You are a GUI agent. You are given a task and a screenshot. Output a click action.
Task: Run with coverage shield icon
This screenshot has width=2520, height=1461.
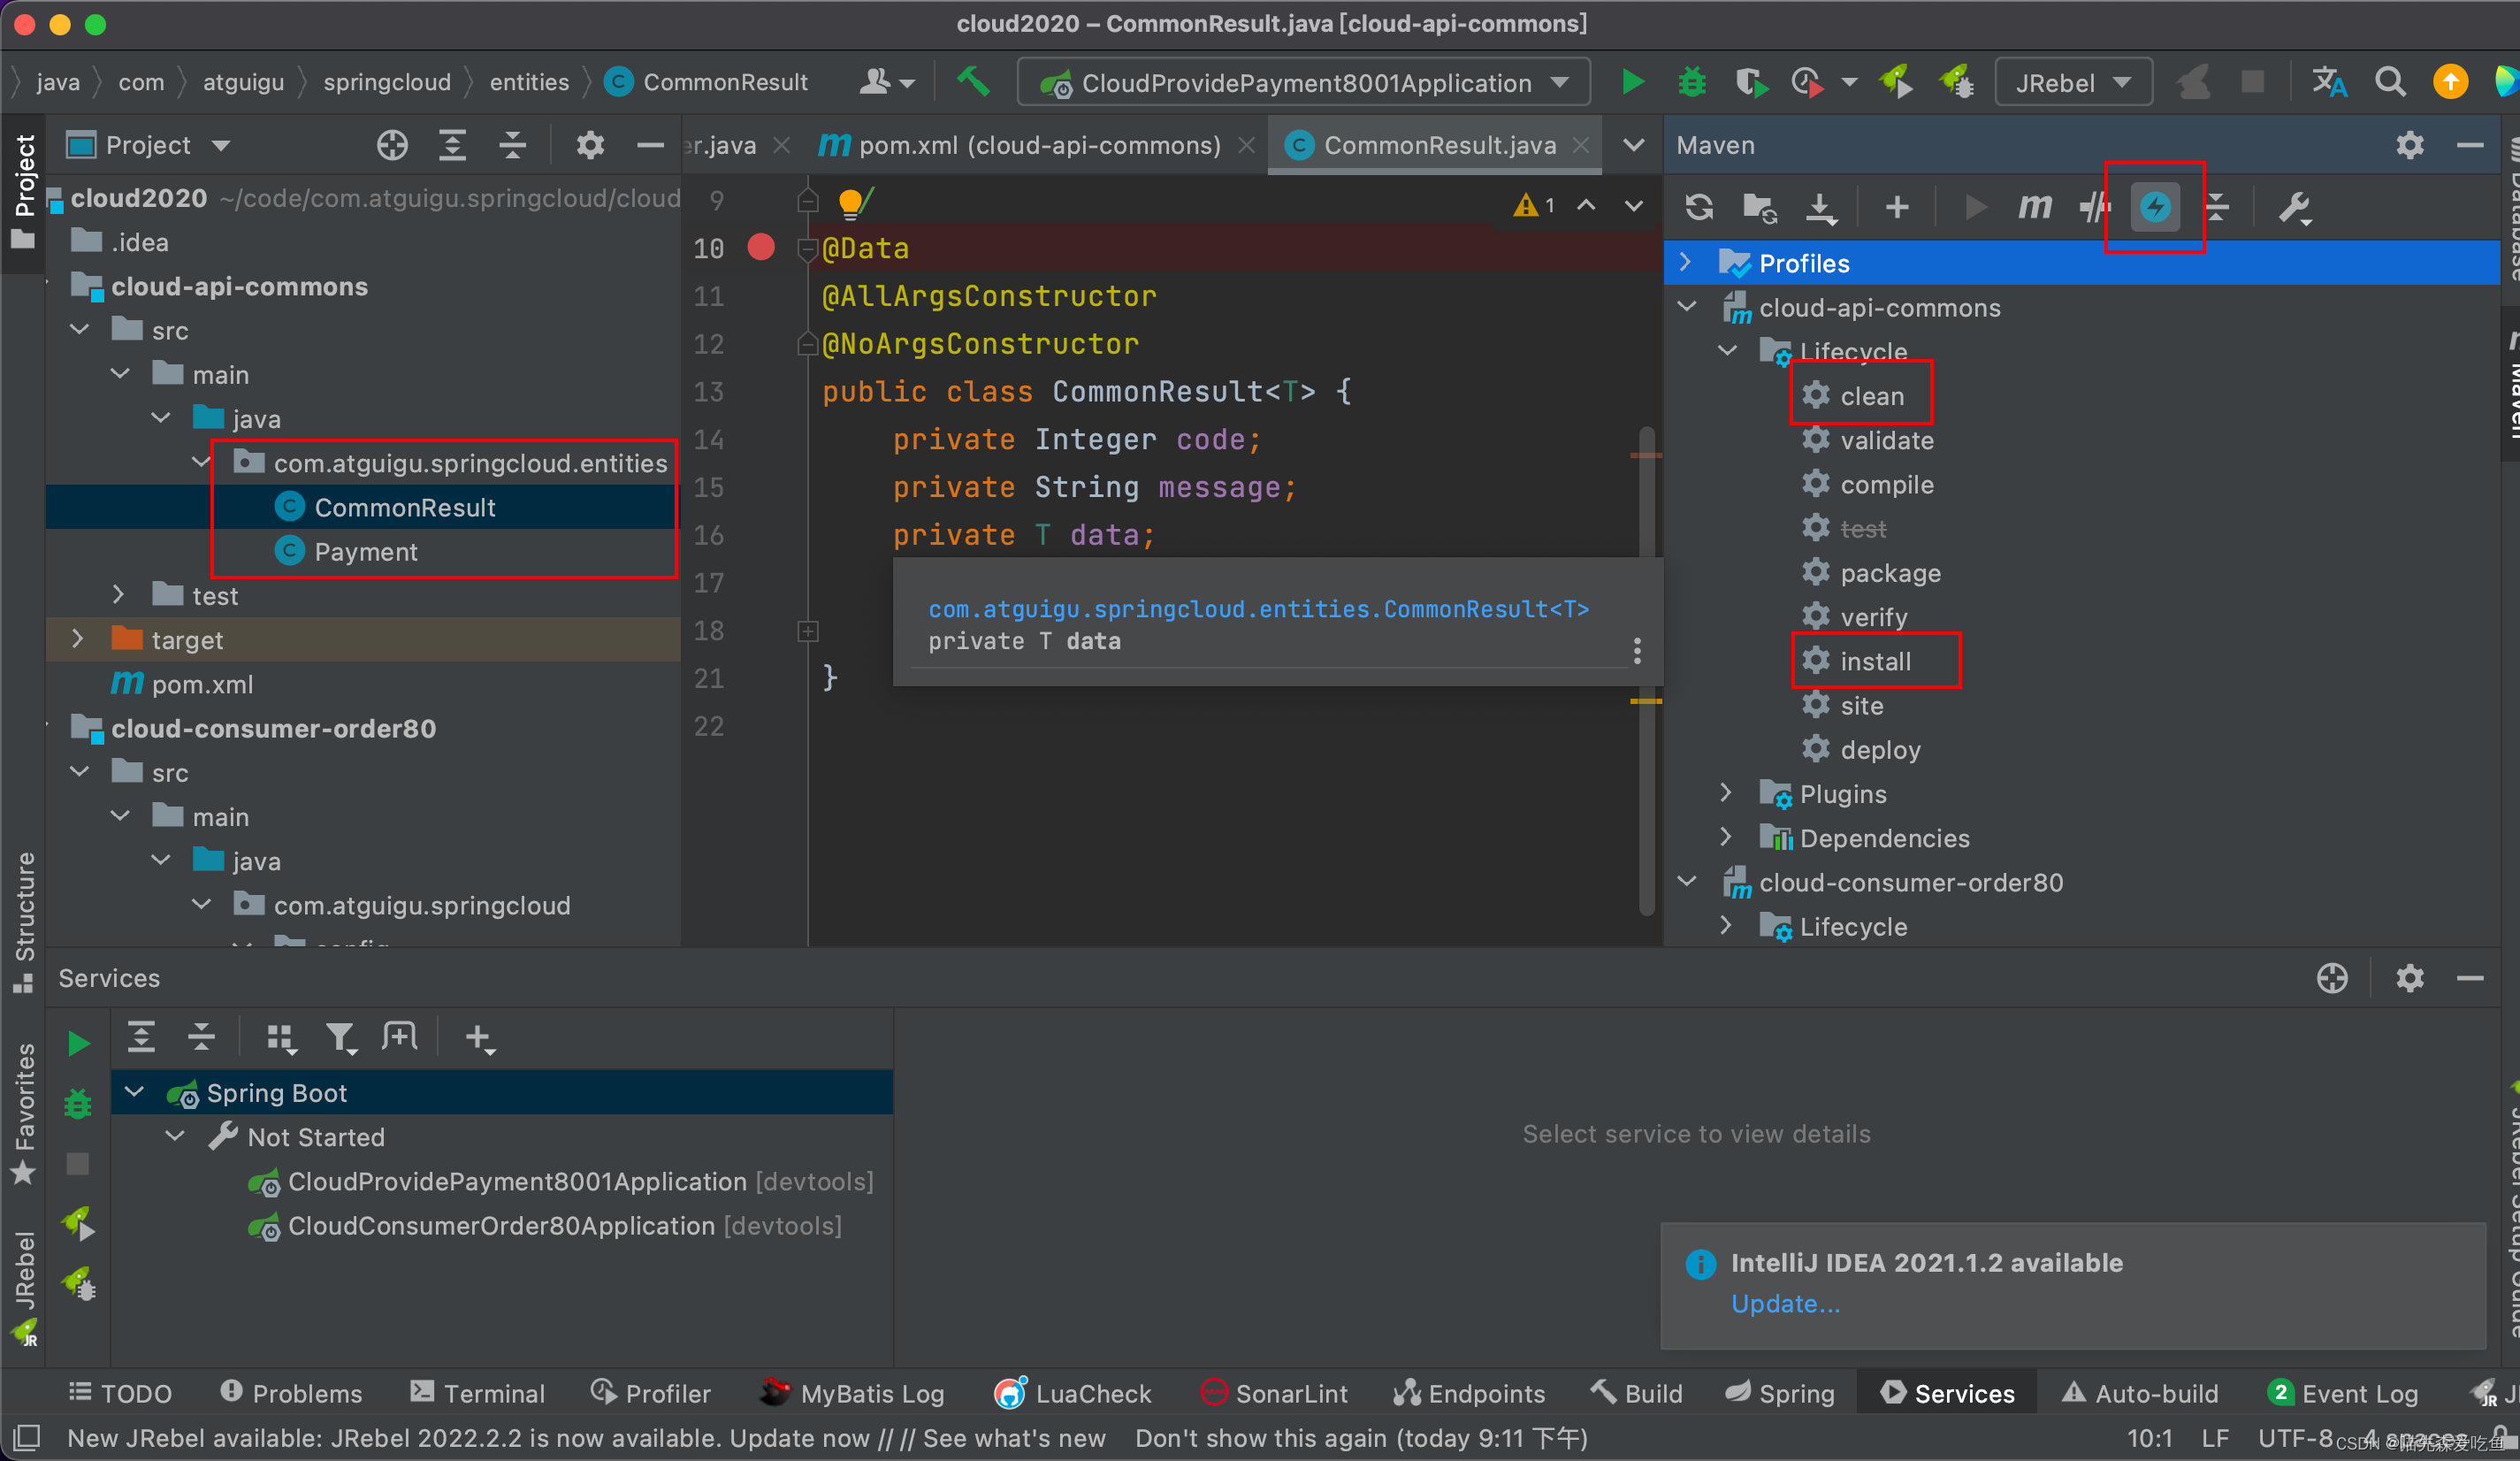point(1751,83)
